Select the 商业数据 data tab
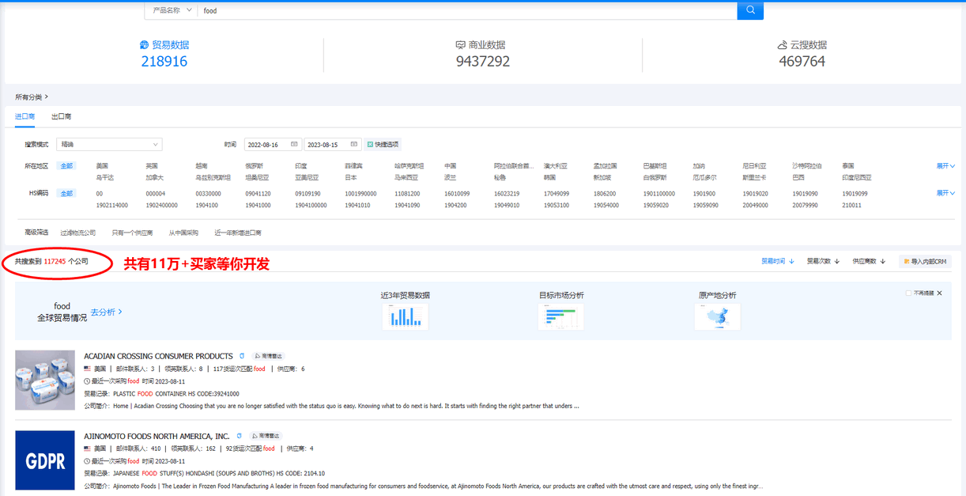This screenshot has height=496, width=966. coord(482,53)
